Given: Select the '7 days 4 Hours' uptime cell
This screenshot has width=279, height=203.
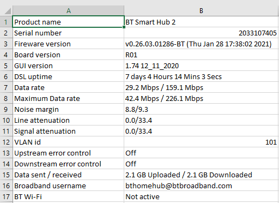Looking at the screenshot, I should click(x=202, y=76).
